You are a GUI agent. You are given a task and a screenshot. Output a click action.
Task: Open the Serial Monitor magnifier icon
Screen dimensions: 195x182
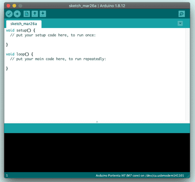coord(182,14)
